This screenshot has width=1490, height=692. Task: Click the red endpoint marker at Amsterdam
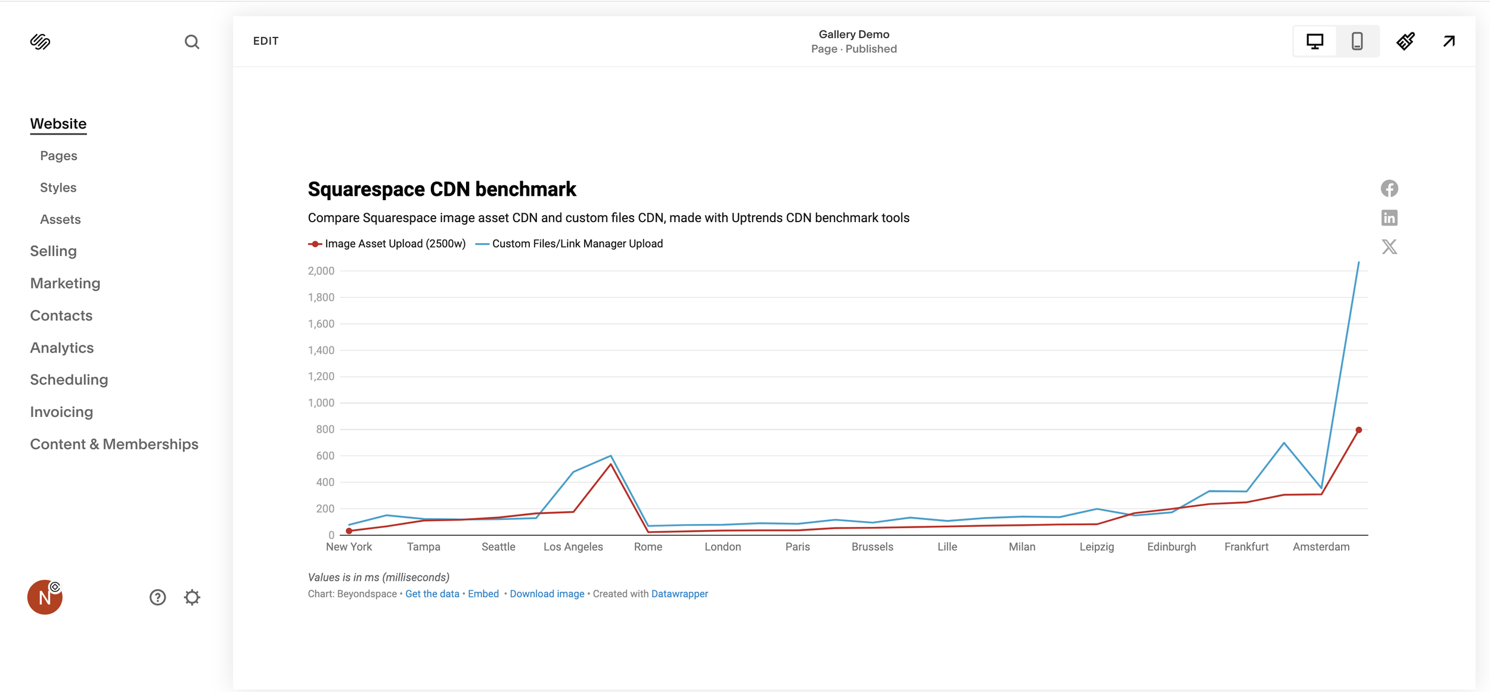point(1359,430)
